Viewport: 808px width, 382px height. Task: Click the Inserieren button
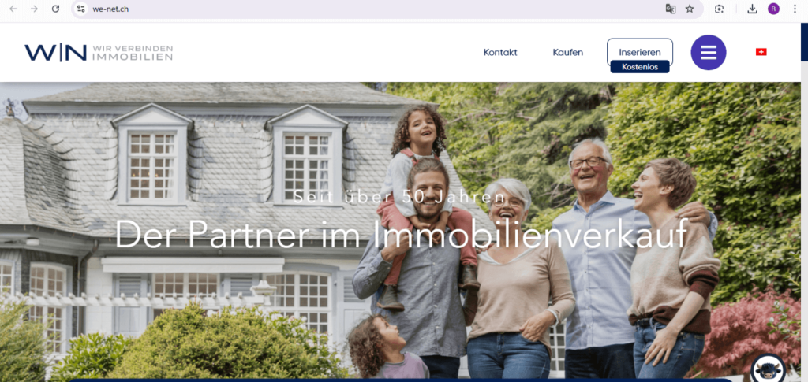click(640, 50)
